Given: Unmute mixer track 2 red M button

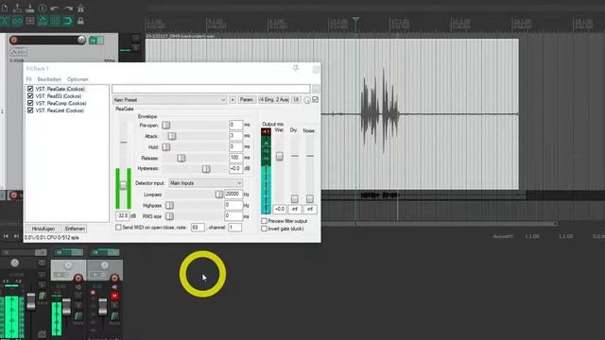Looking at the screenshot, I should (114, 296).
